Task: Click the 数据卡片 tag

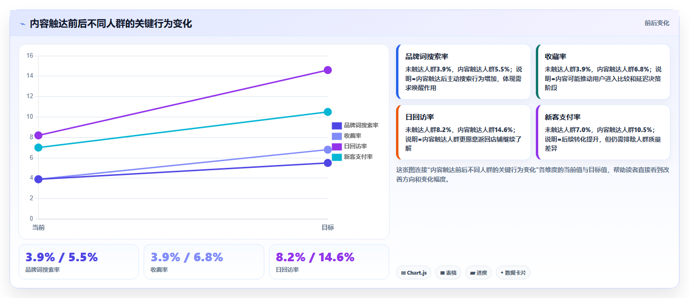Action: 513,273
